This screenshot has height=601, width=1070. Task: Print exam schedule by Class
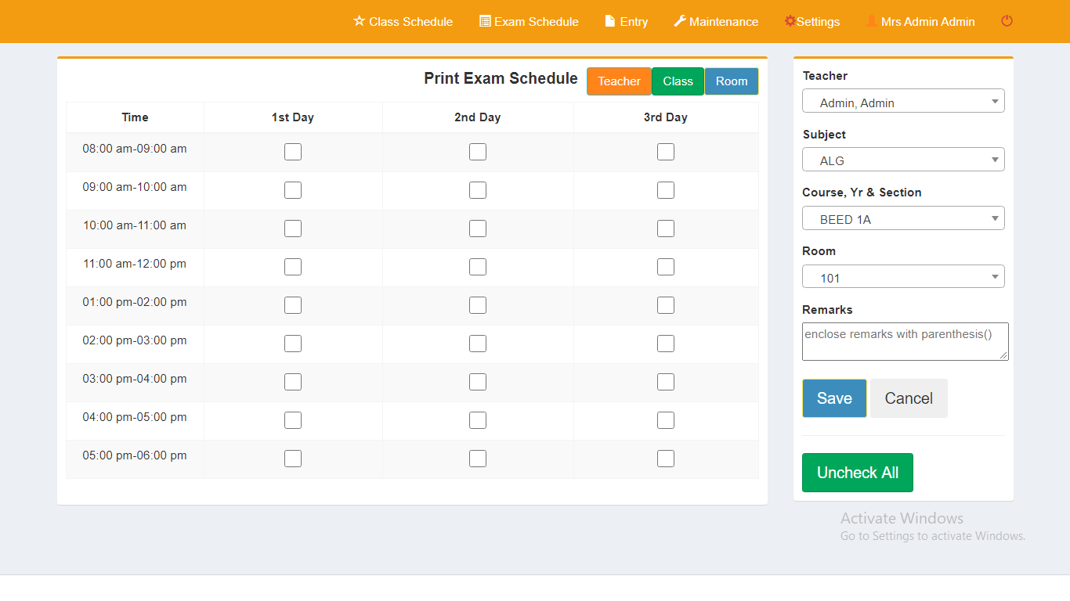[x=678, y=81]
